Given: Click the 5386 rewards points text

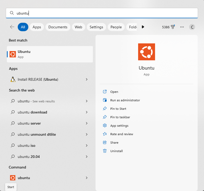Looking at the screenshot, I should [166, 27].
